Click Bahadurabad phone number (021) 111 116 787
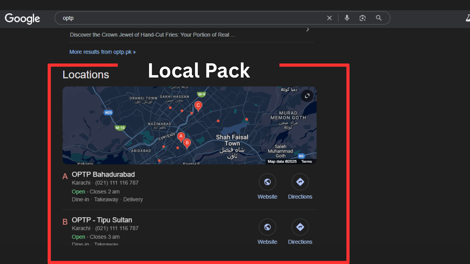Viewport: 470px width, 264px height. [117, 183]
